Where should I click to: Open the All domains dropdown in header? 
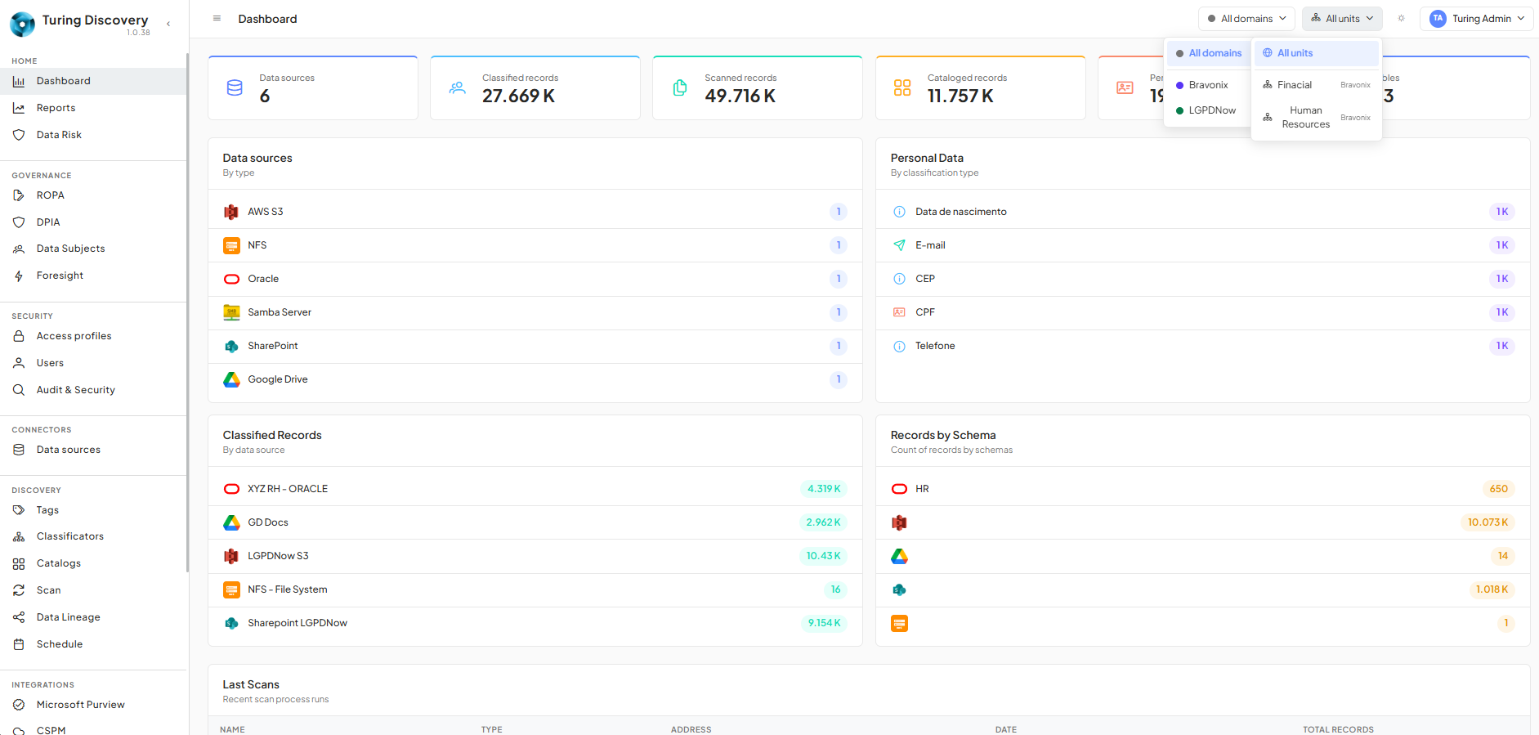pos(1246,19)
